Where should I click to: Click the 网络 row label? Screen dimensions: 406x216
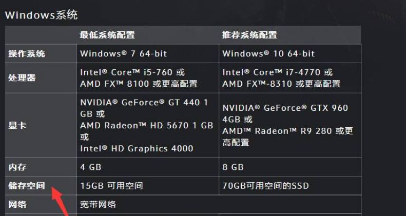pyautogui.click(x=17, y=204)
